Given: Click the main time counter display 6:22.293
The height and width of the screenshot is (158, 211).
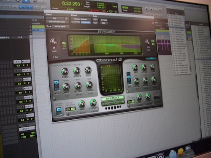Looking at the screenshot, I should click(x=71, y=3).
